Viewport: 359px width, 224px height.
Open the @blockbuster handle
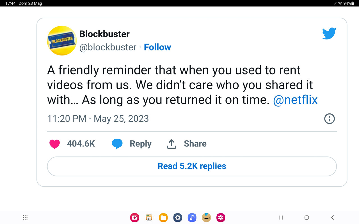click(x=108, y=47)
